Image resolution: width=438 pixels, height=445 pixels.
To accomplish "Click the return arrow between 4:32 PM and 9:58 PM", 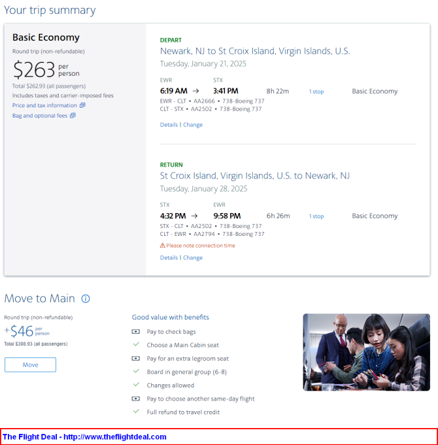I will point(194,216).
